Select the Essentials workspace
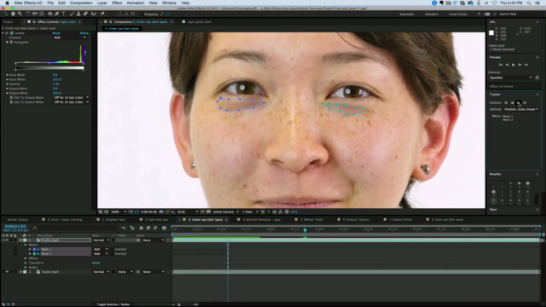The height and width of the screenshot is (307, 546). [x=406, y=14]
